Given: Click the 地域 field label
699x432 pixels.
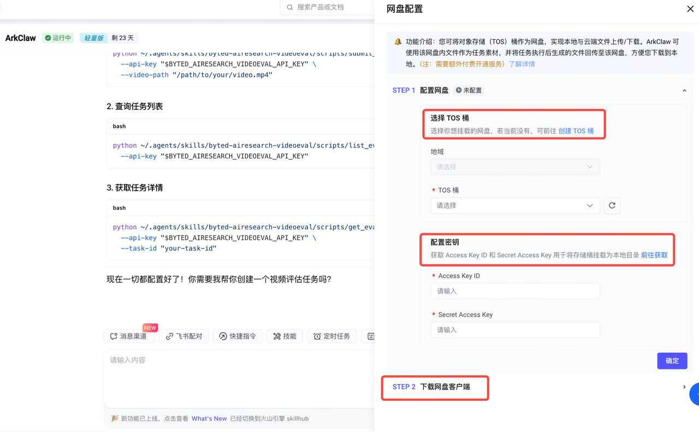Looking at the screenshot, I should coord(437,151).
